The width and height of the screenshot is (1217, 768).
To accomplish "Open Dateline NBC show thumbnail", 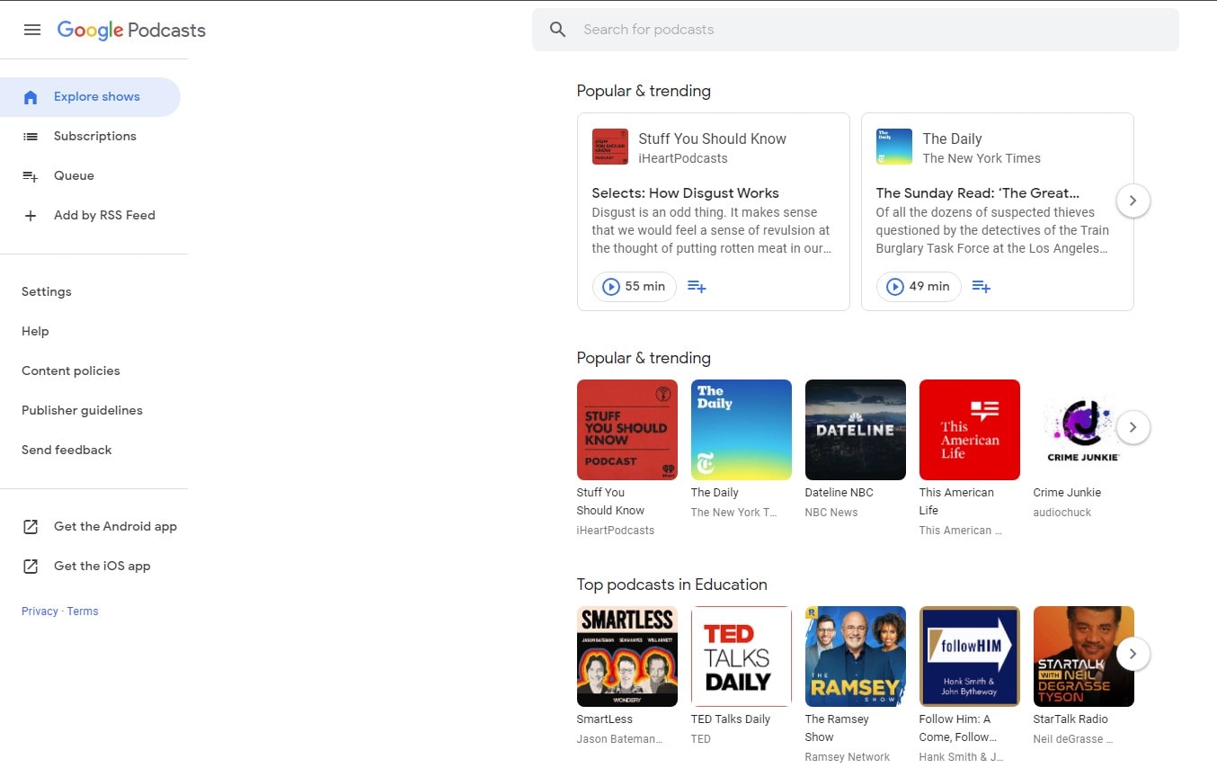I will point(856,430).
